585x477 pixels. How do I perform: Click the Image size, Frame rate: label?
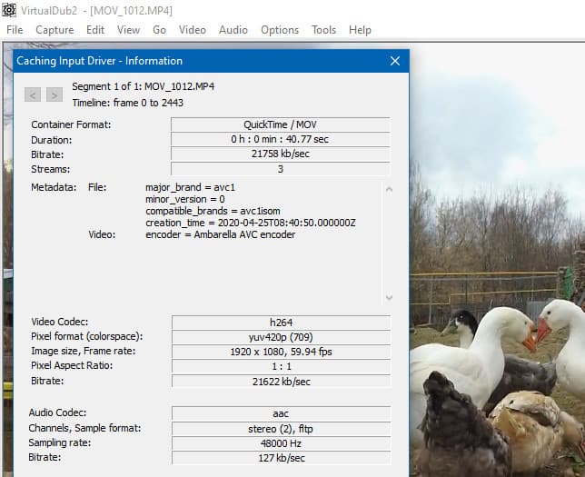[84, 351]
